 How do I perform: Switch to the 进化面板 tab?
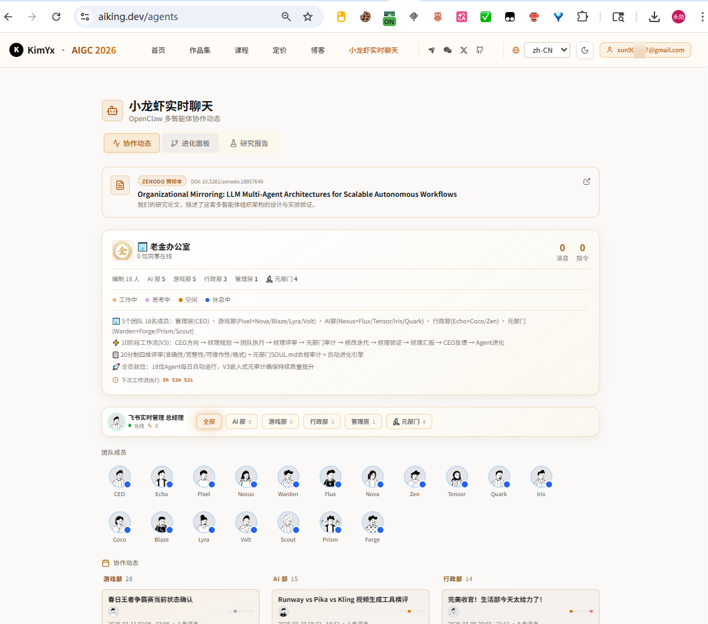coord(190,143)
